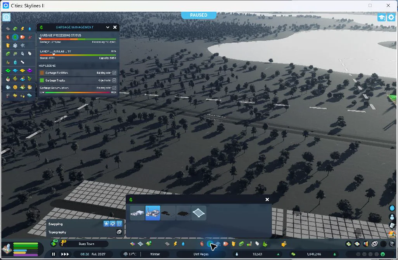The image size is (398, 260).
Task: Open the Electricity infoview lightning icon in left grid
Action: click(x=22, y=29)
